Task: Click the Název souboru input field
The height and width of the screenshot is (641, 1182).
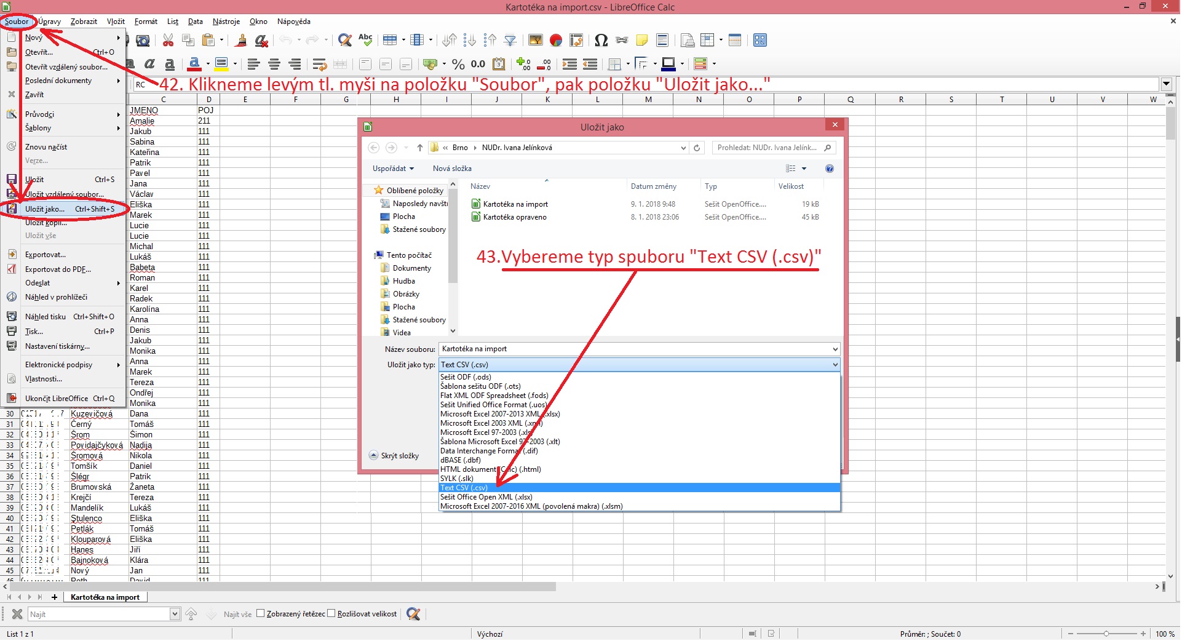Action: click(634, 349)
